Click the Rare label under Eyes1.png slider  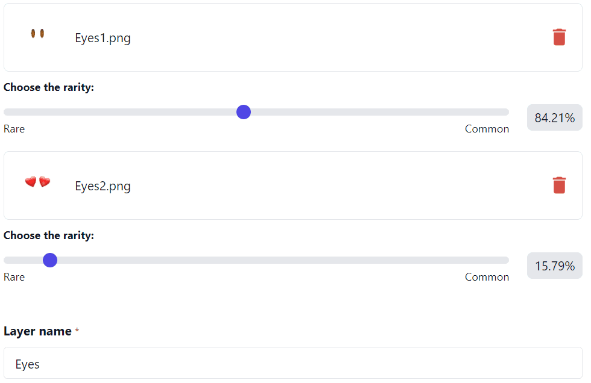(x=14, y=129)
